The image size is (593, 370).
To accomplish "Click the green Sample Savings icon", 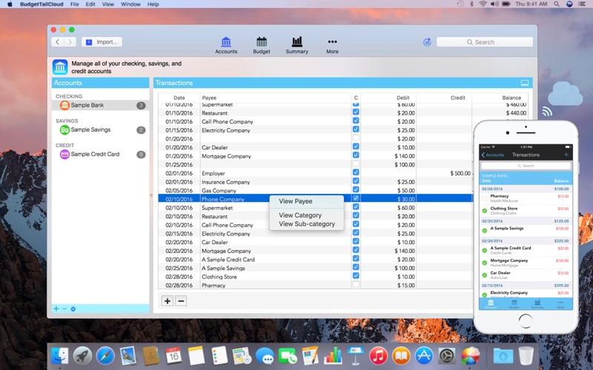I will tap(64, 130).
